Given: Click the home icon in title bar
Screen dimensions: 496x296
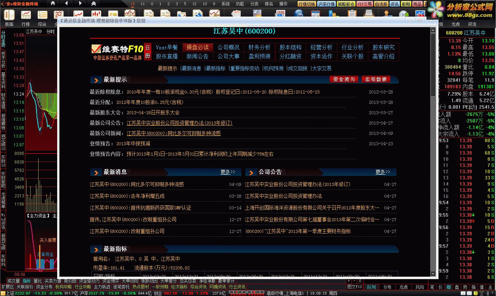Looking at the screenshot, I should click(53, 3).
